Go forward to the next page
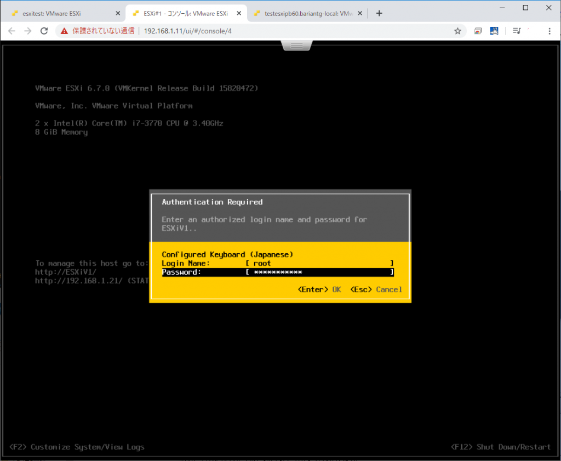This screenshot has width=561, height=461. [x=28, y=31]
